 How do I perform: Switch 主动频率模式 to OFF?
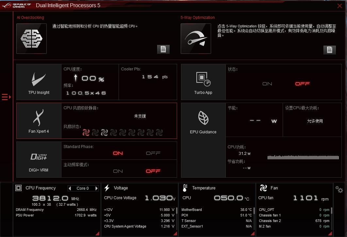click(153, 171)
